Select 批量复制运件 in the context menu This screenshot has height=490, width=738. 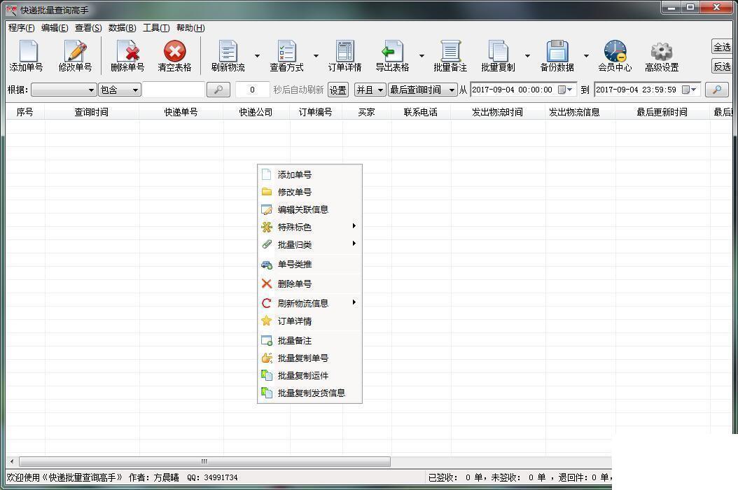click(309, 376)
